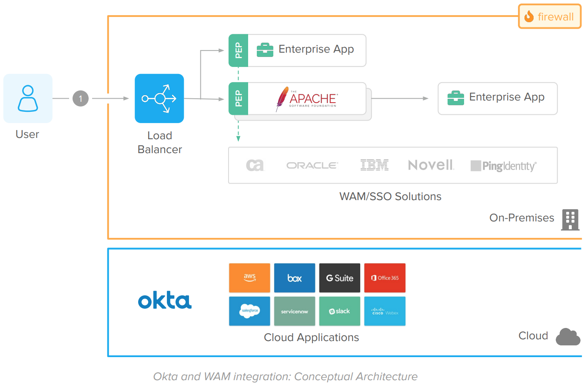Click the User person icon
The height and width of the screenshot is (388, 584).
pos(28,98)
